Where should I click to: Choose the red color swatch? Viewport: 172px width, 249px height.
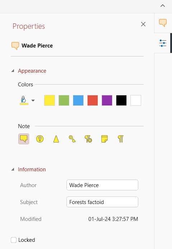[93, 100]
